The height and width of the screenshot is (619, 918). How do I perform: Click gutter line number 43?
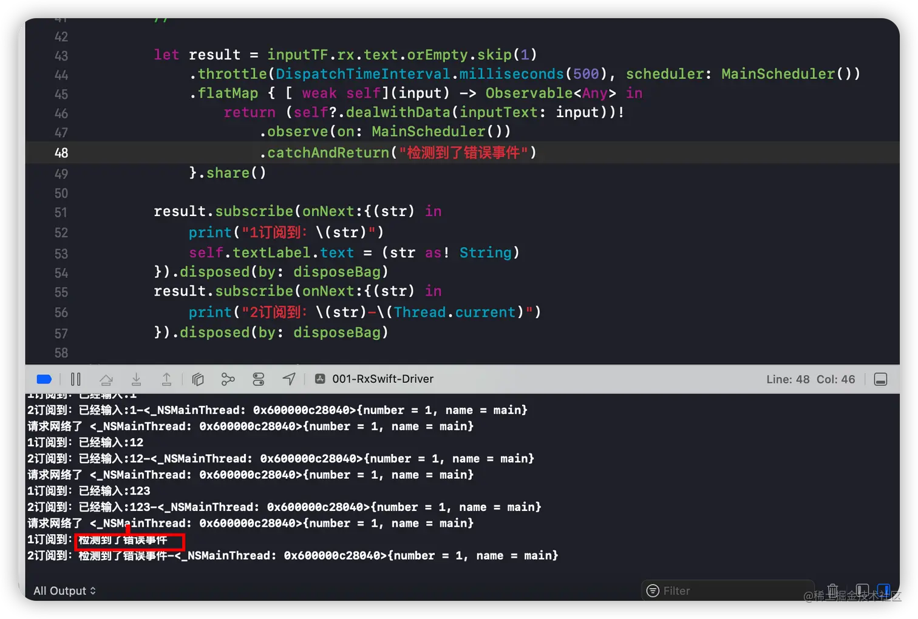click(61, 56)
